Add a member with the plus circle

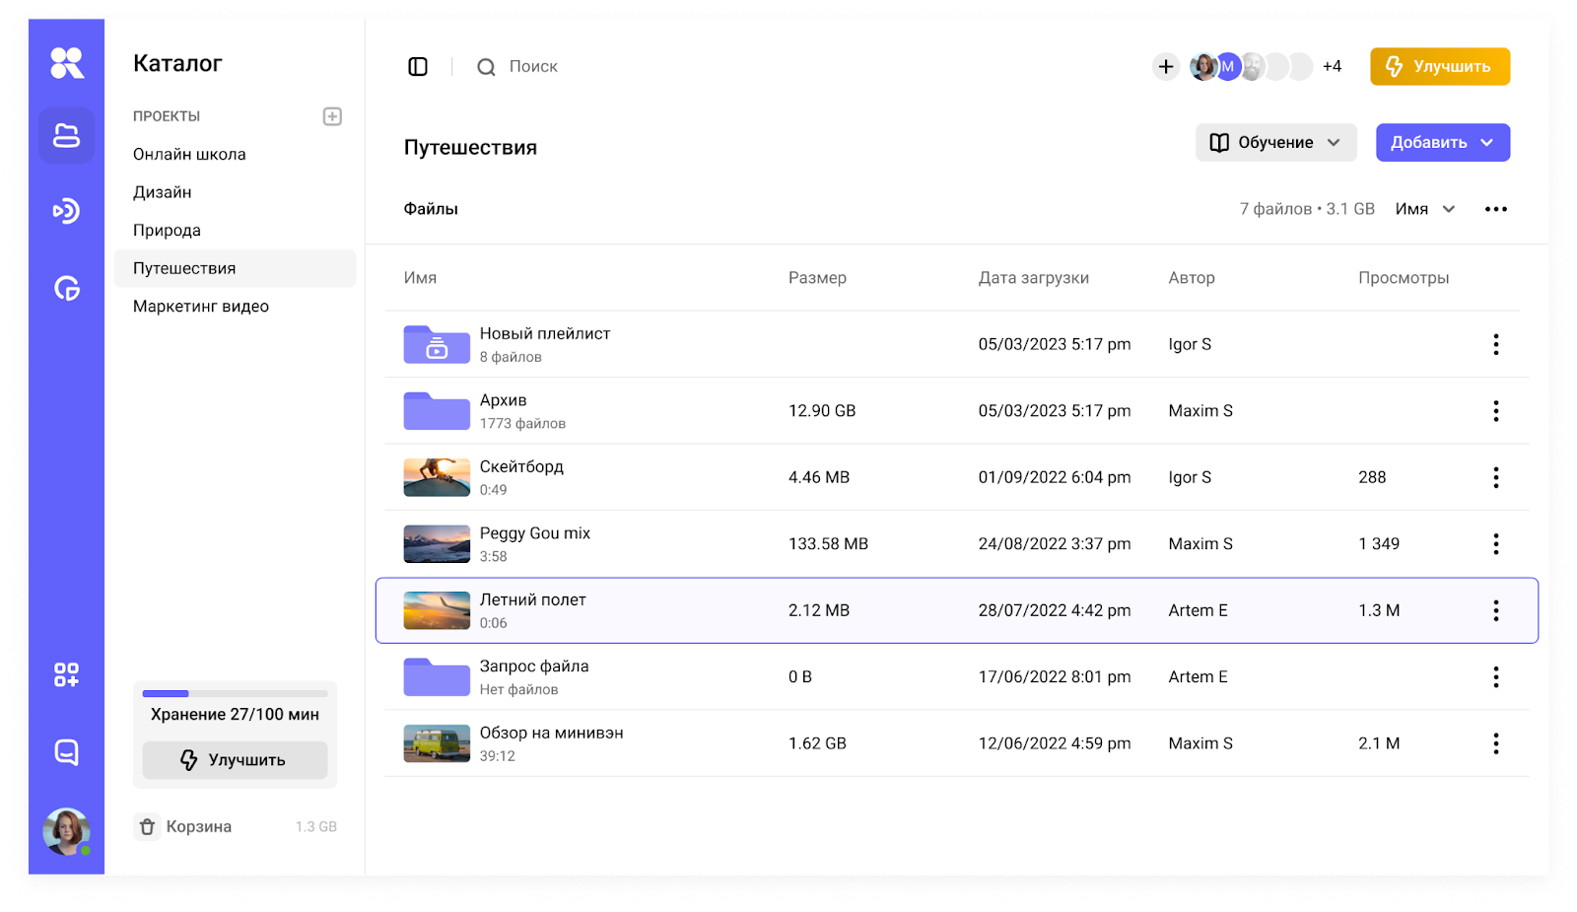1166,67
